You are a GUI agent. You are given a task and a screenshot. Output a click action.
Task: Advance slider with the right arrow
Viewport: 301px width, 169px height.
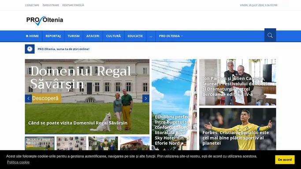click(146, 99)
